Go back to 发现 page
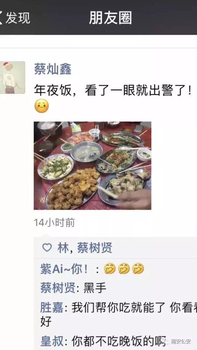Screen dimensions: 197x350 click(x=15, y=18)
